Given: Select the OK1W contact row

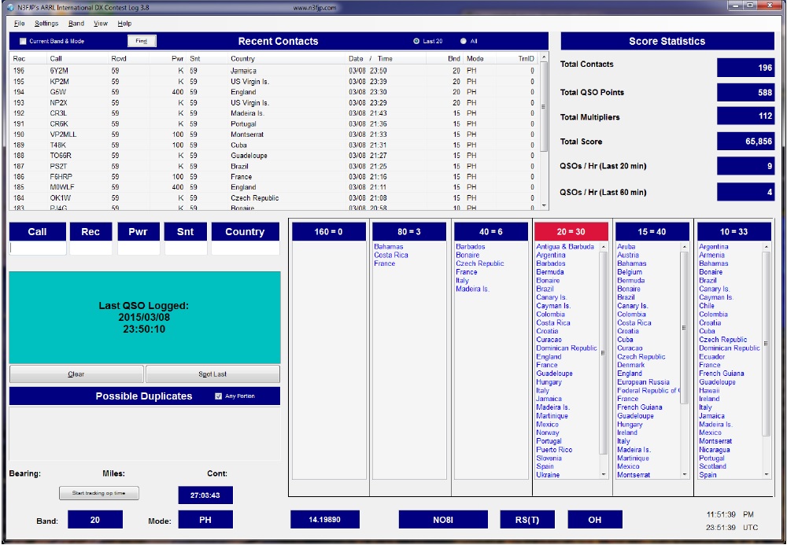Looking at the screenshot, I should point(274,197).
